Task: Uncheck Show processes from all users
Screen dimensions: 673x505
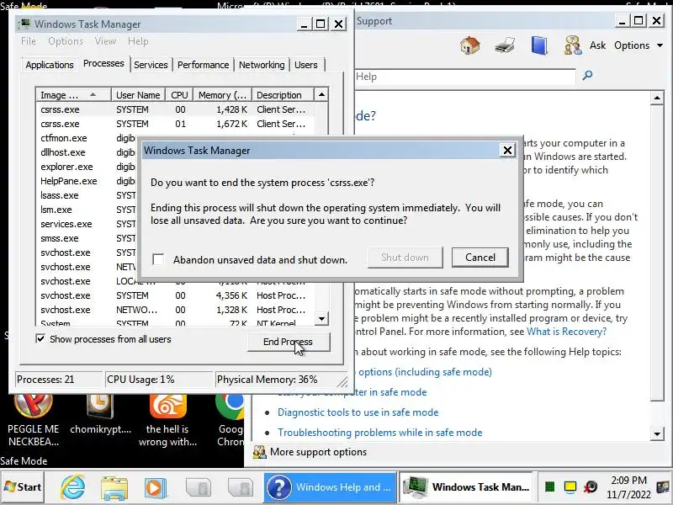Action: [x=40, y=339]
